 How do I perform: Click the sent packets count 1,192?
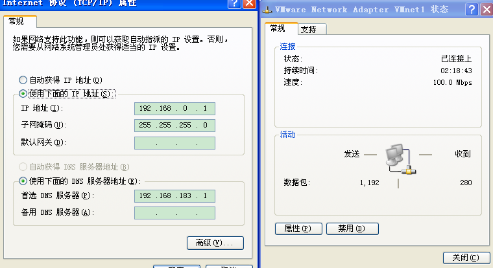[x=370, y=183]
